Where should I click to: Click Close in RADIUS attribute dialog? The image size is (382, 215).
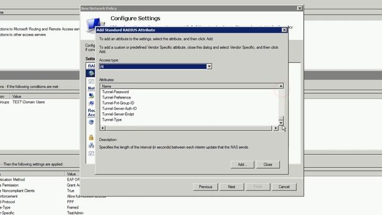tap(268, 165)
